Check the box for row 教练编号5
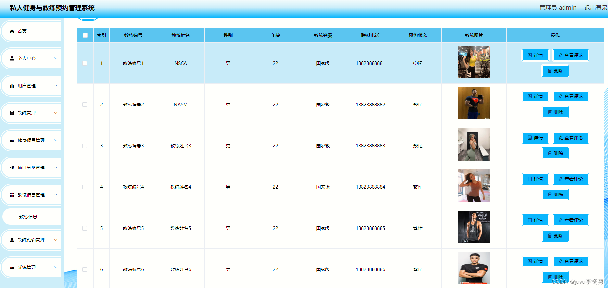The image size is (608, 288). click(x=85, y=228)
